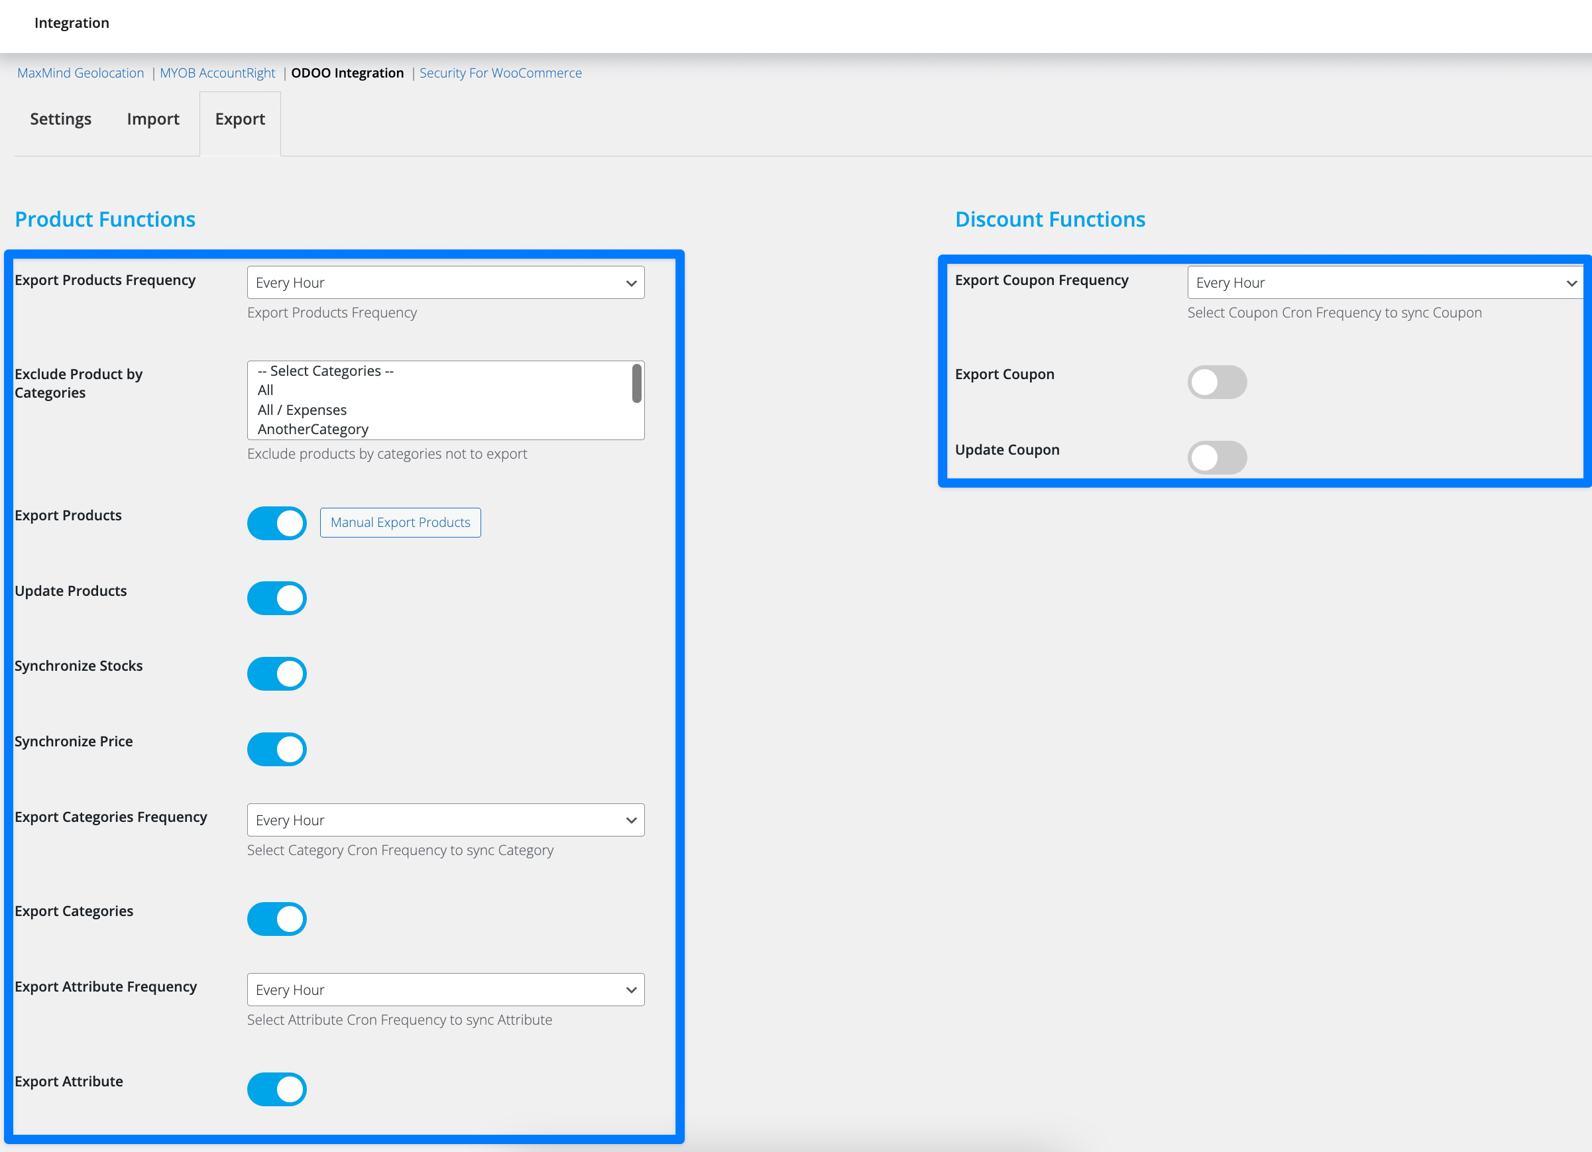Enable the Export Coupon toggle
The width and height of the screenshot is (1592, 1152).
point(1217,382)
